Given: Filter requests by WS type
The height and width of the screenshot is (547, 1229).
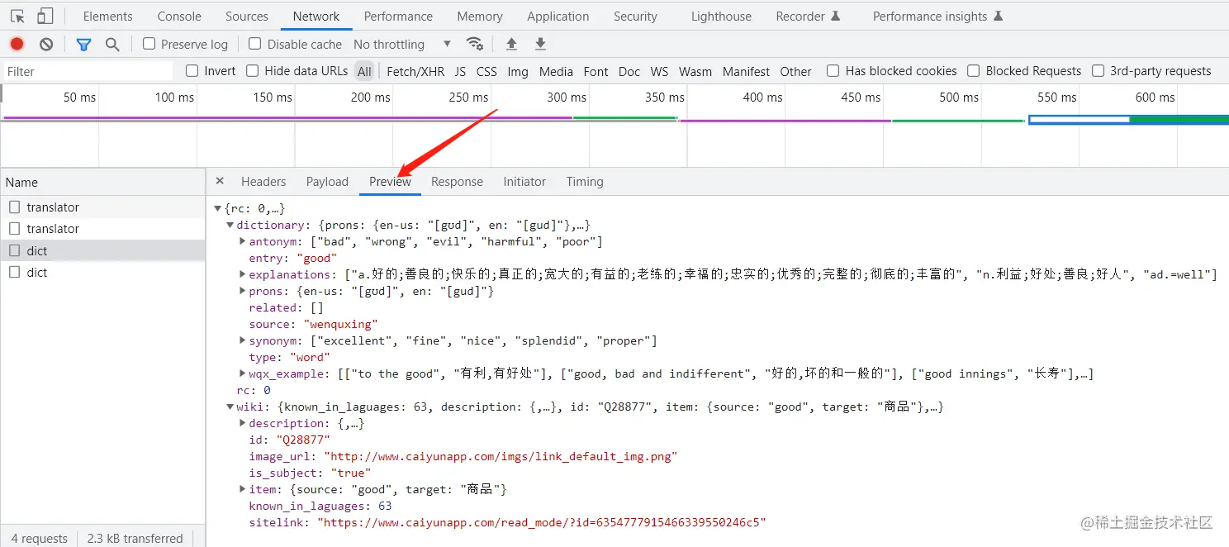Looking at the screenshot, I should click(659, 72).
